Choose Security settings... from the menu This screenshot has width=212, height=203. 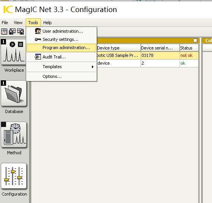click(62, 39)
